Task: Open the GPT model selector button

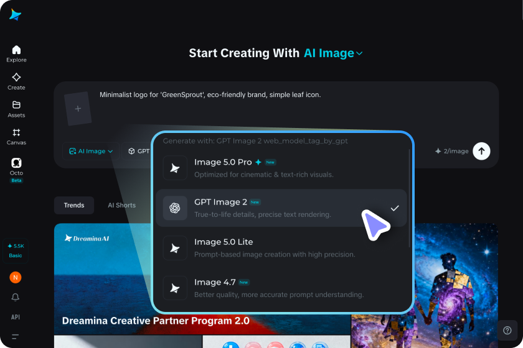Action: pos(138,151)
